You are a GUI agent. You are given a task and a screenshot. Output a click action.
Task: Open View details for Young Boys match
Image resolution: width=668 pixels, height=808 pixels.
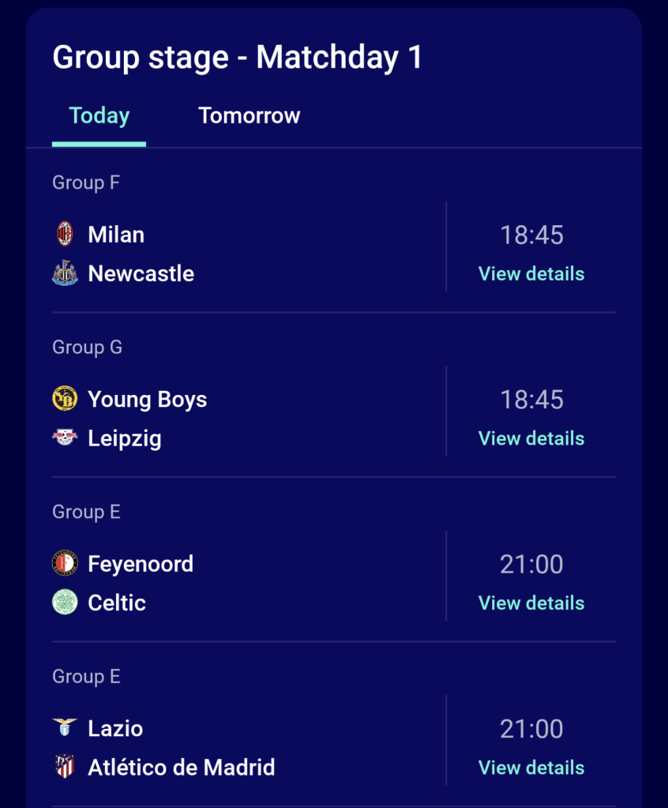click(531, 438)
